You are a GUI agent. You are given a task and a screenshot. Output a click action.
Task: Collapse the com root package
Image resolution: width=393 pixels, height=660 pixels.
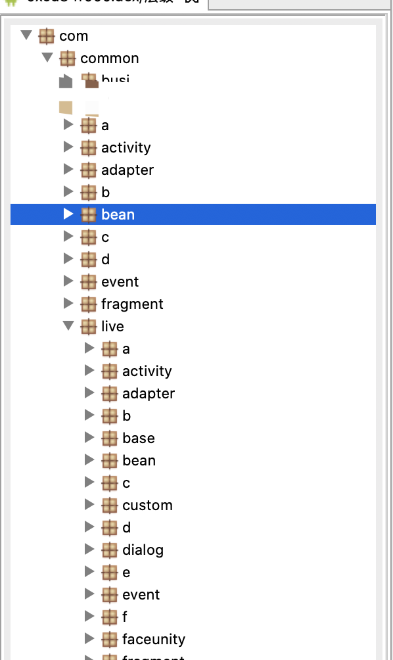(x=26, y=35)
